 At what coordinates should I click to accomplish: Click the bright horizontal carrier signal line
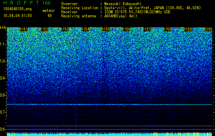tap(109, 104)
